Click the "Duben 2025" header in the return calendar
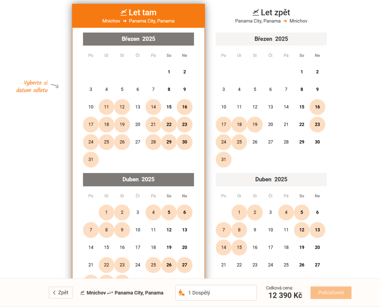The width and height of the screenshot is (380, 307). coord(271,180)
